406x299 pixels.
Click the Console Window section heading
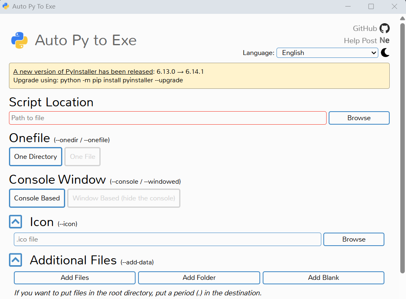pyautogui.click(x=57, y=180)
